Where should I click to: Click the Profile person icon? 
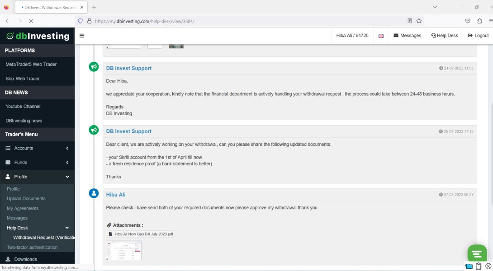click(8, 177)
